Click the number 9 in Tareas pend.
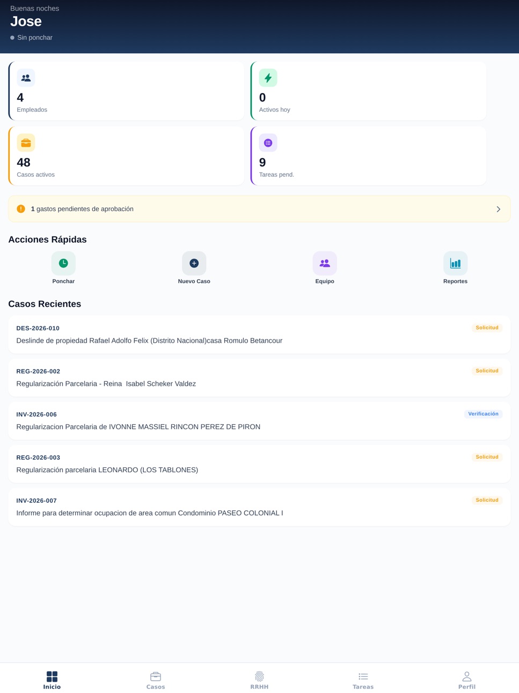 click(x=262, y=162)
